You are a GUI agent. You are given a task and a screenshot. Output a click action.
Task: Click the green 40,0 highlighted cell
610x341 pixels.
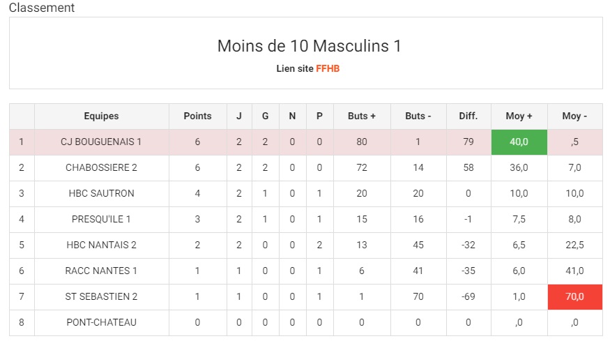pos(519,142)
